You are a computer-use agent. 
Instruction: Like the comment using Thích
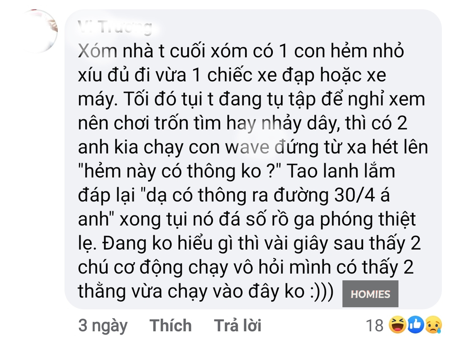(170, 325)
